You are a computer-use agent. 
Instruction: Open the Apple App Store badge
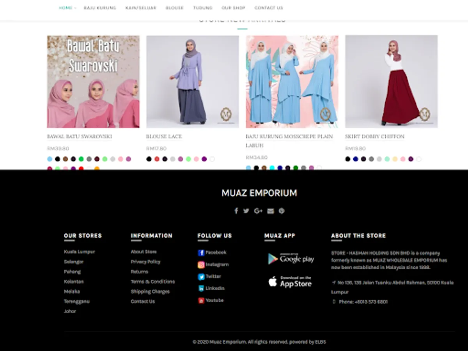click(x=290, y=282)
